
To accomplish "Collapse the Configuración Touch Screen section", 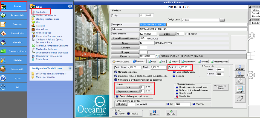I will click(x=70, y=68).
